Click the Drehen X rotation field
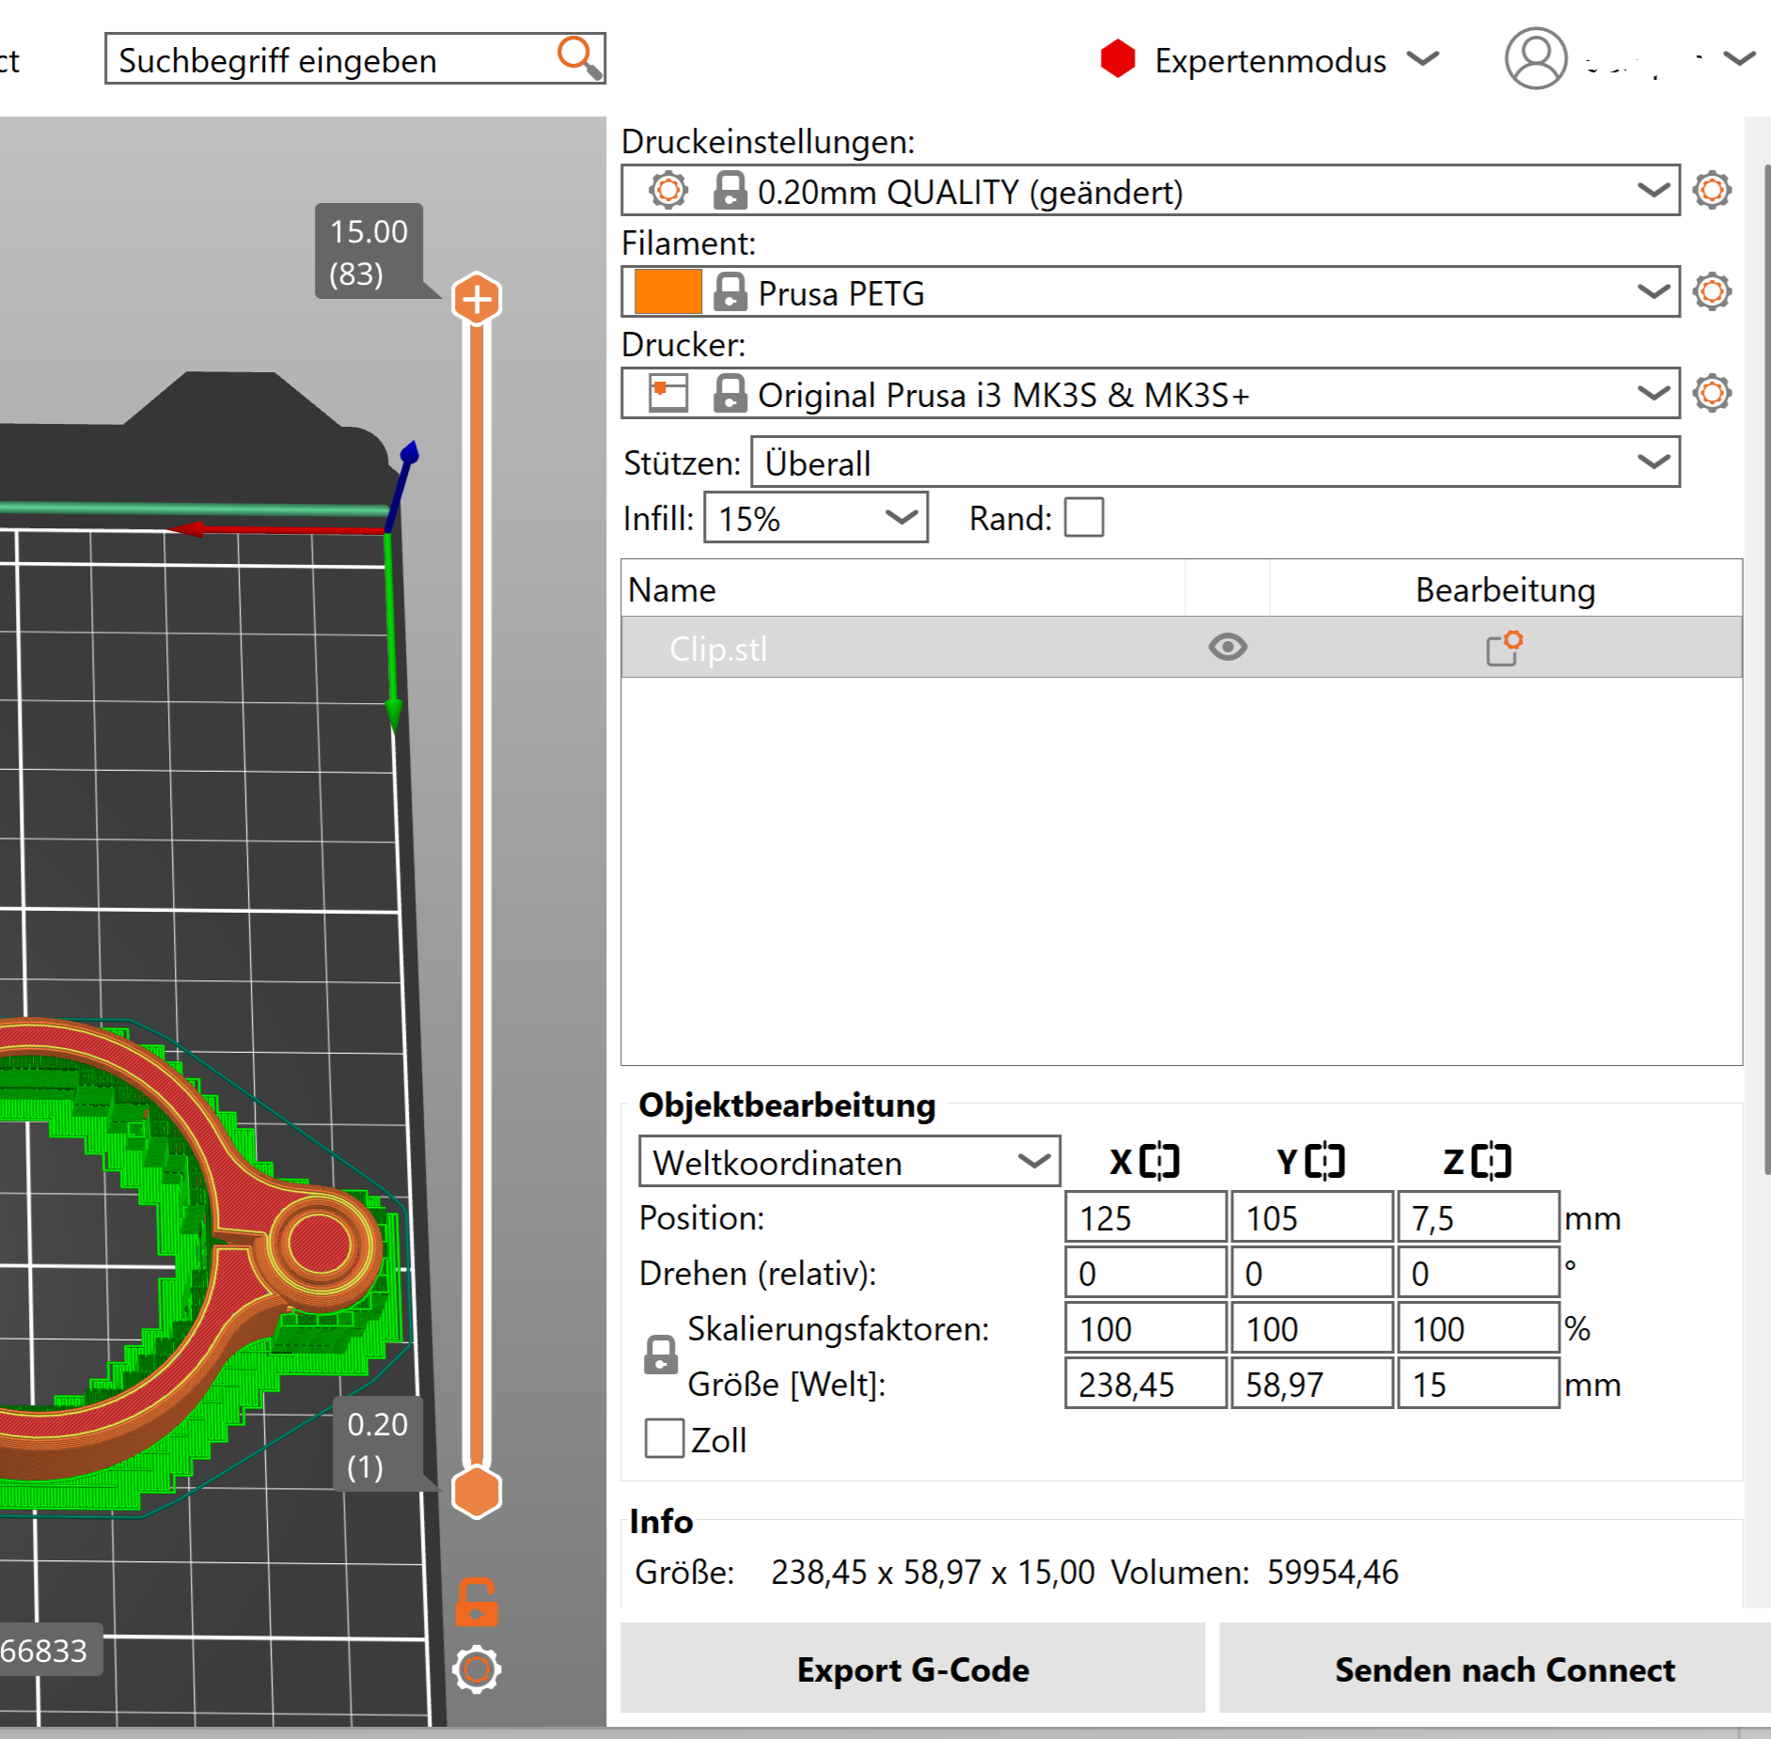This screenshot has width=1771, height=1739. [1146, 1273]
